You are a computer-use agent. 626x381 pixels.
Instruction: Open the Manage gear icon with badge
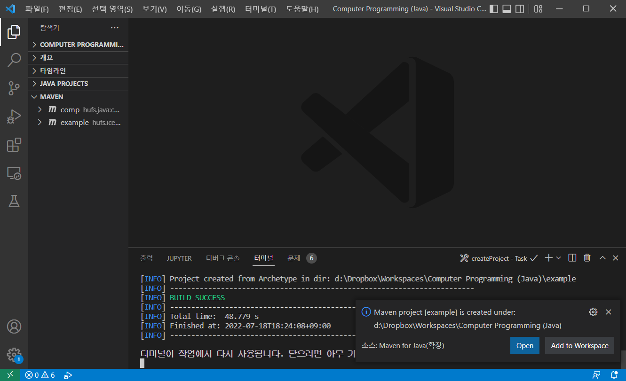point(14,355)
